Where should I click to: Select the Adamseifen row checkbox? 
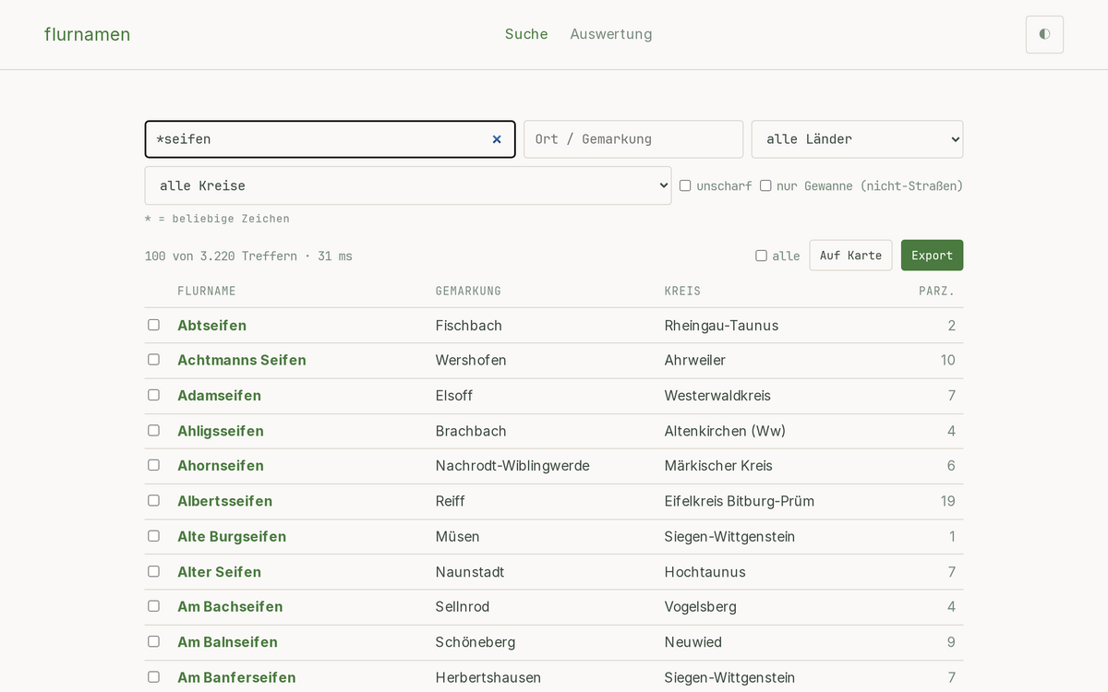point(153,395)
